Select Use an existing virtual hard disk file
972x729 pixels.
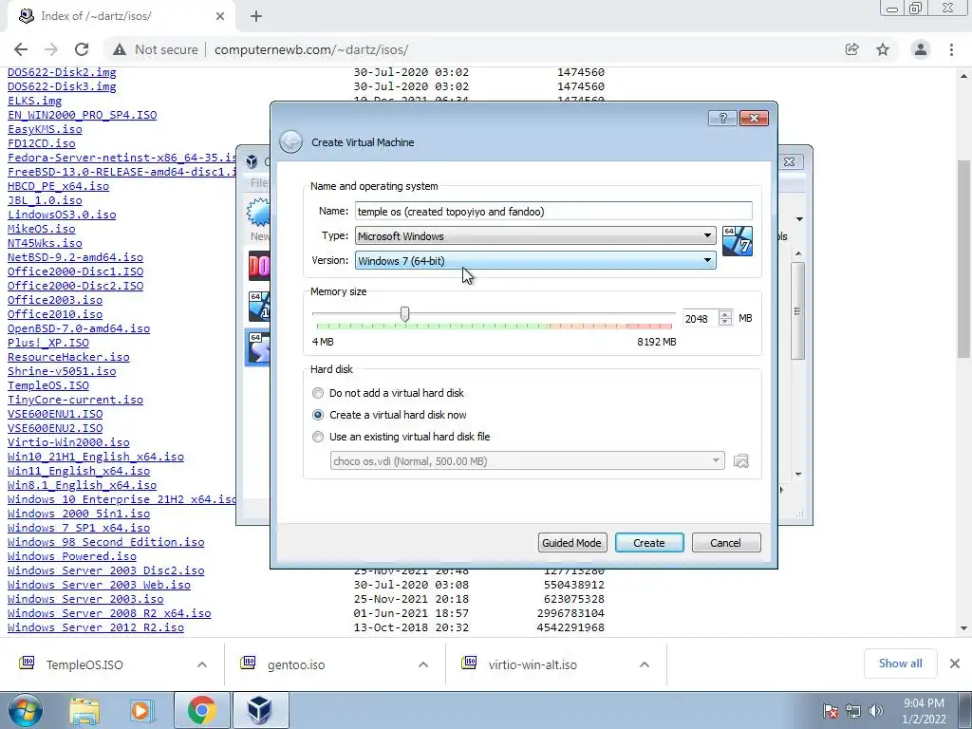click(x=318, y=437)
